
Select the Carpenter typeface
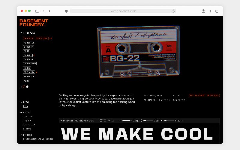pos(30,64)
